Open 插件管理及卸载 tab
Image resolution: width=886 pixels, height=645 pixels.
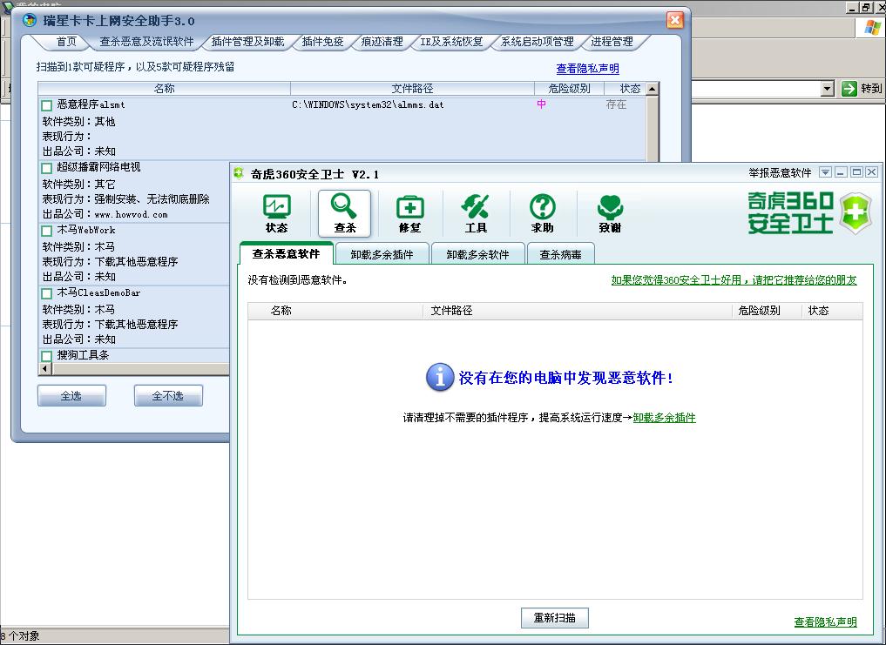tap(247, 41)
